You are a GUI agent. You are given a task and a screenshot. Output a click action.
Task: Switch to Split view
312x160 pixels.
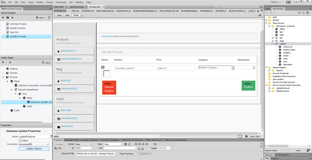click(x=68, y=15)
